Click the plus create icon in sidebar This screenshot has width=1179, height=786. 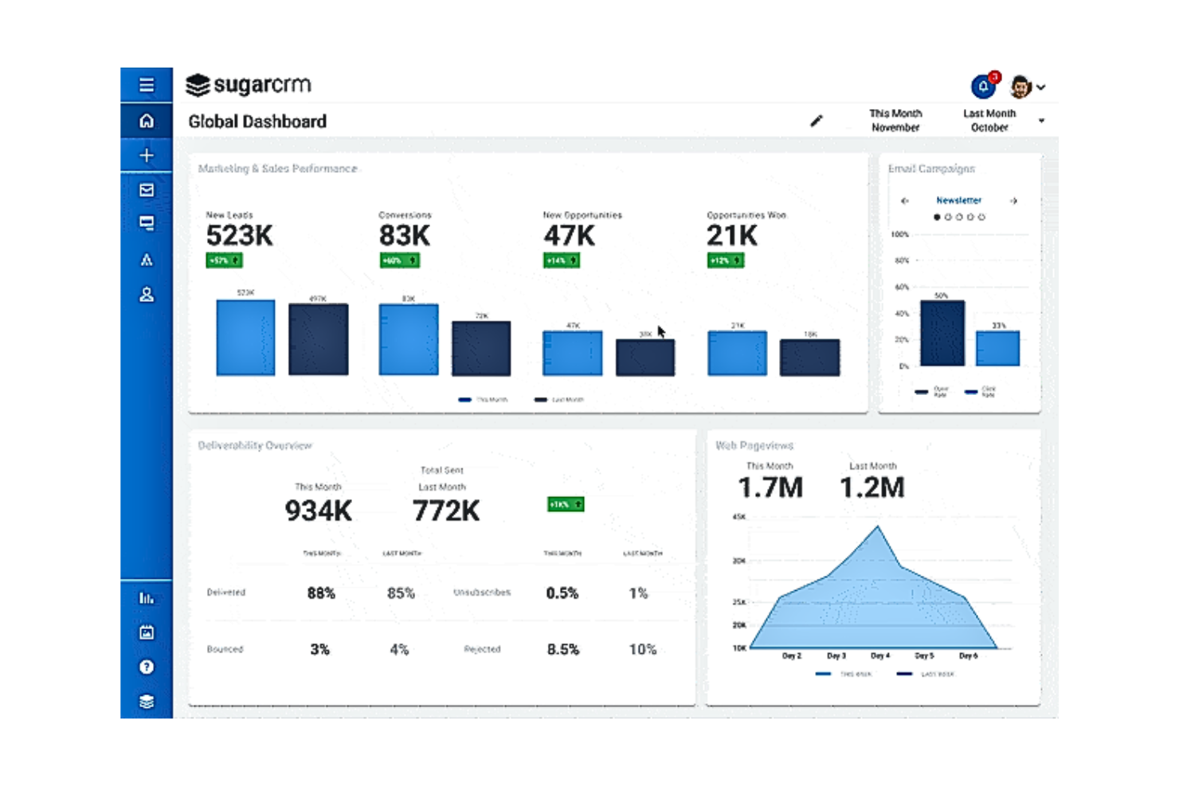147,155
